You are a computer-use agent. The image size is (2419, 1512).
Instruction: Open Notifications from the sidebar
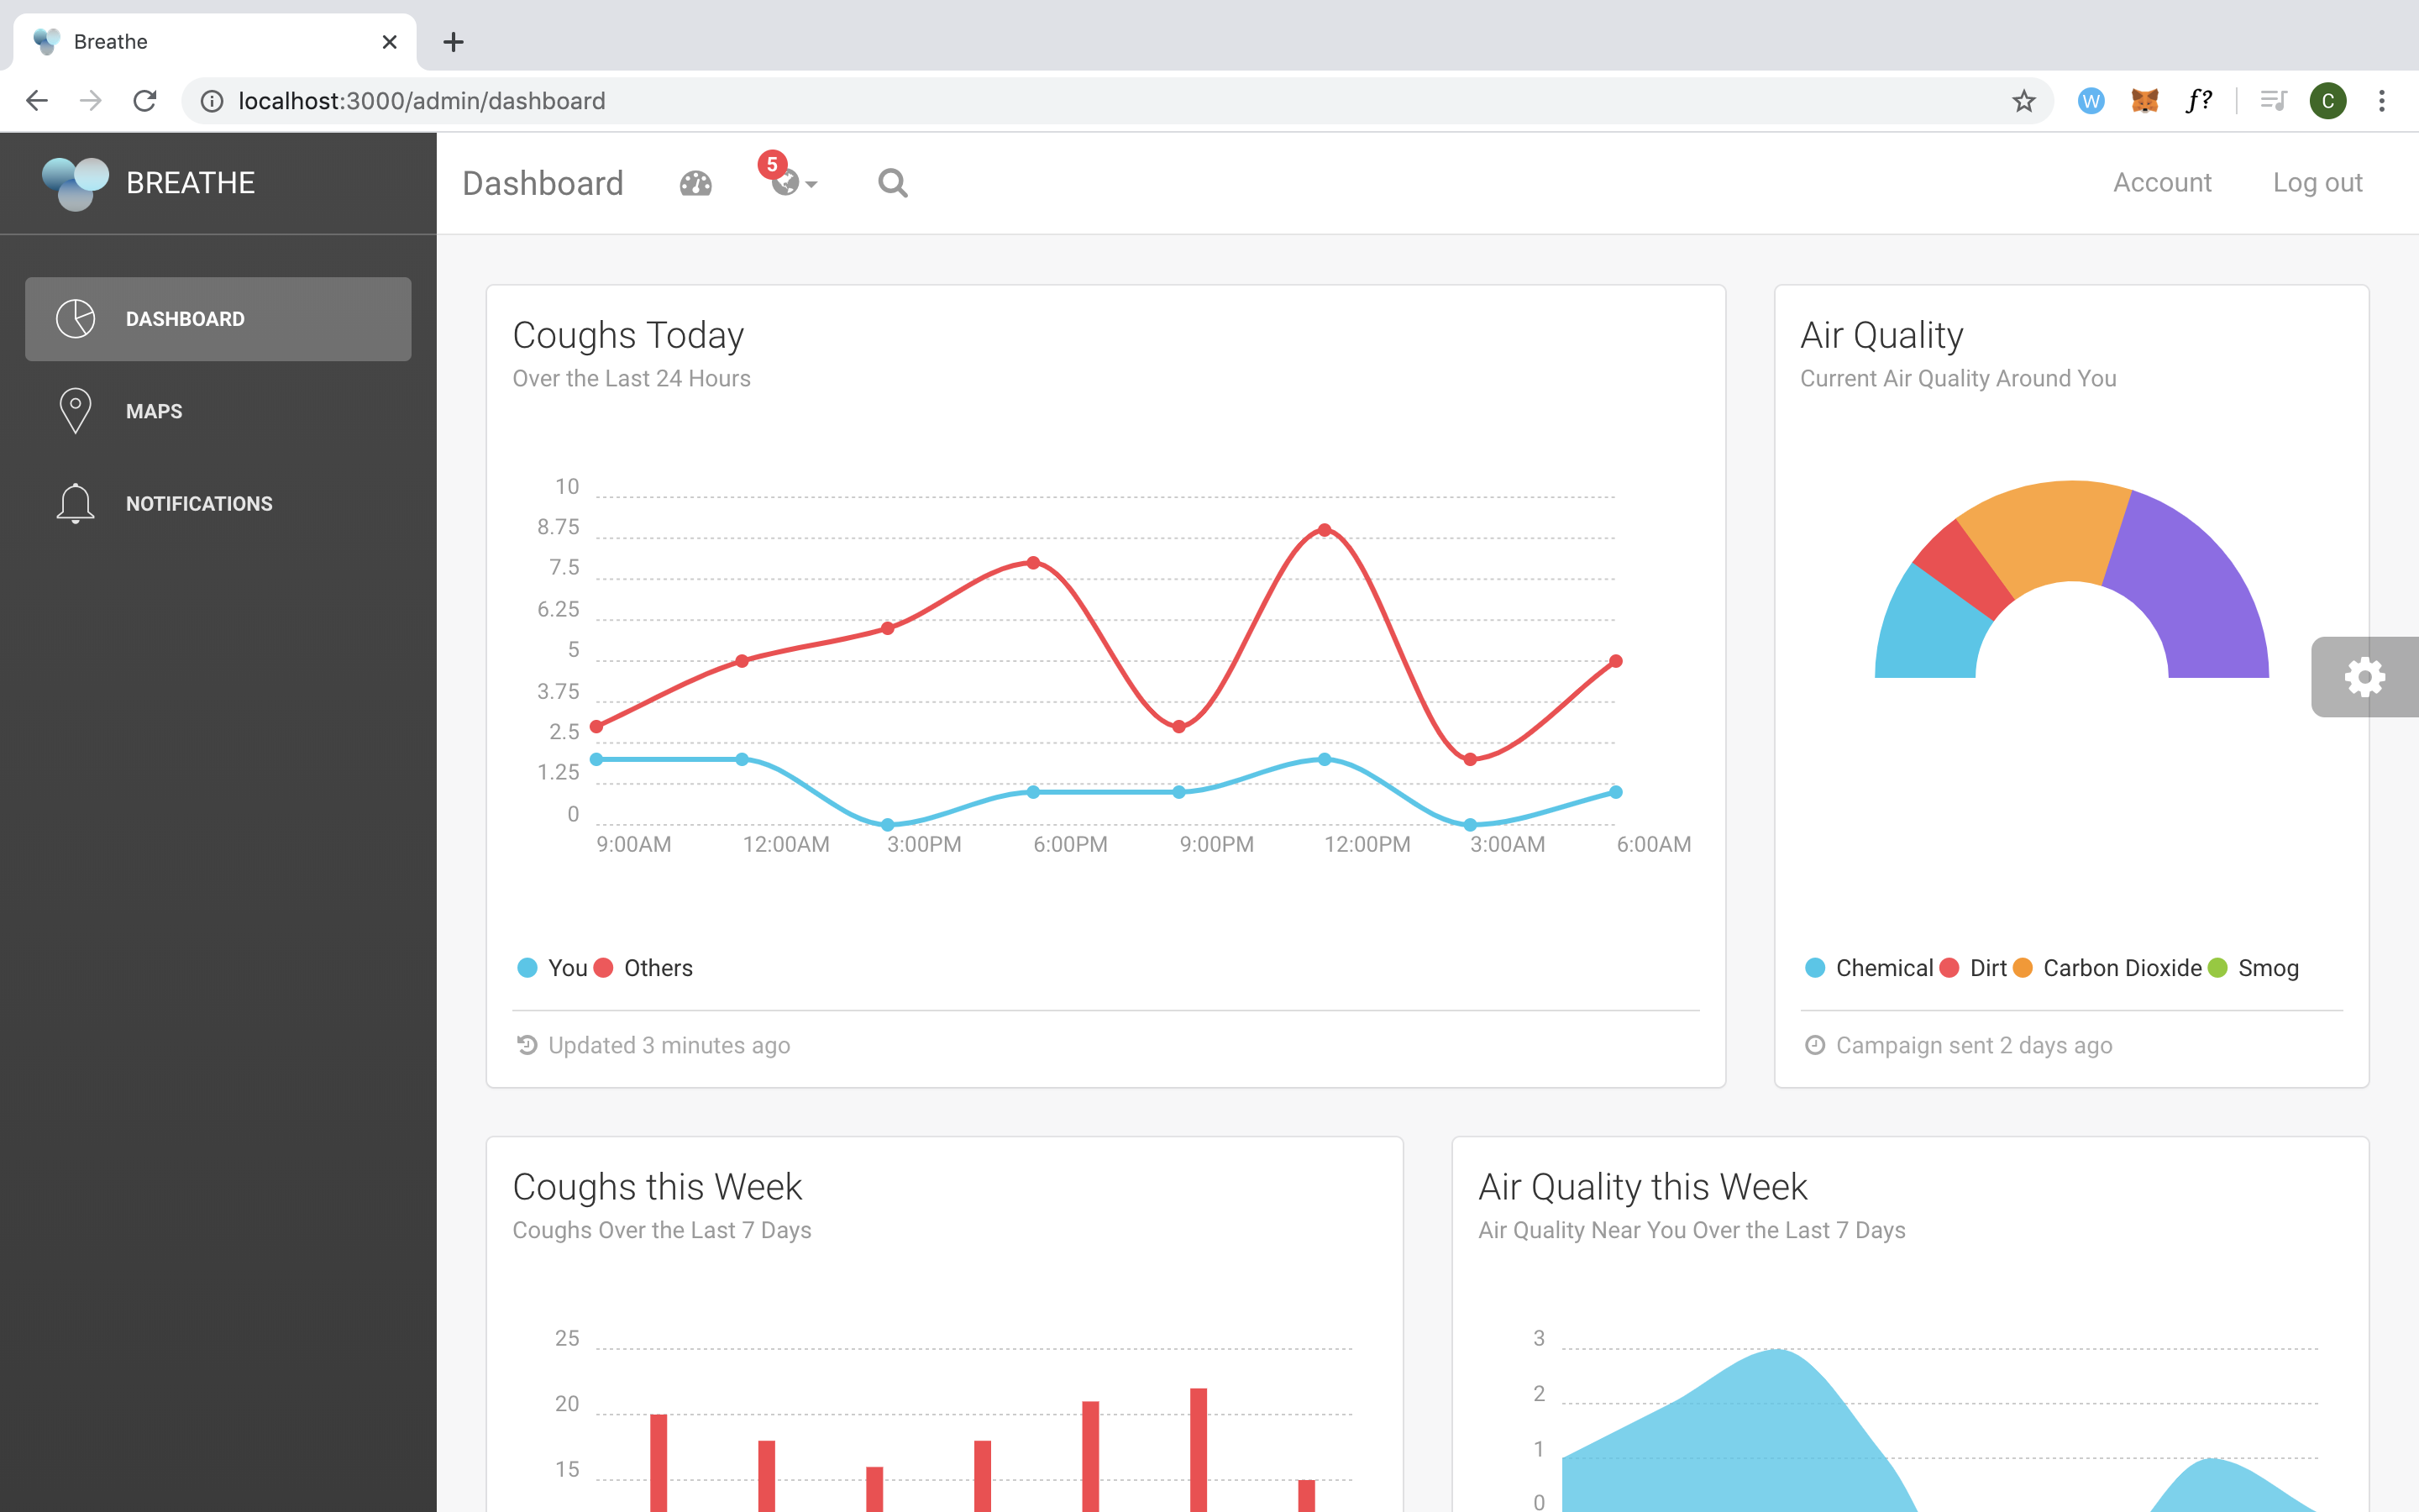(x=199, y=503)
